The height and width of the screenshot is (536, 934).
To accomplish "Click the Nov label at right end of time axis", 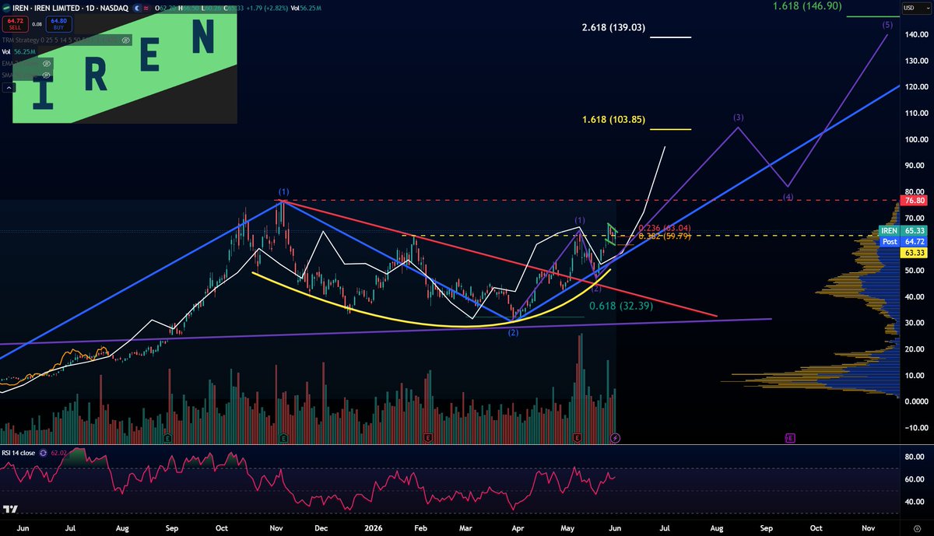I will coord(869,527).
